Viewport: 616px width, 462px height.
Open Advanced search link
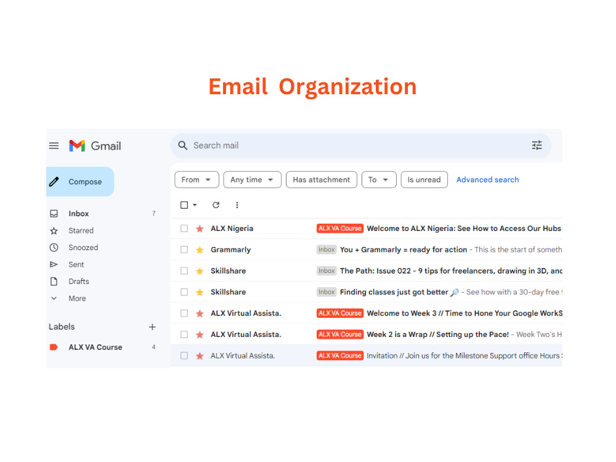point(487,179)
